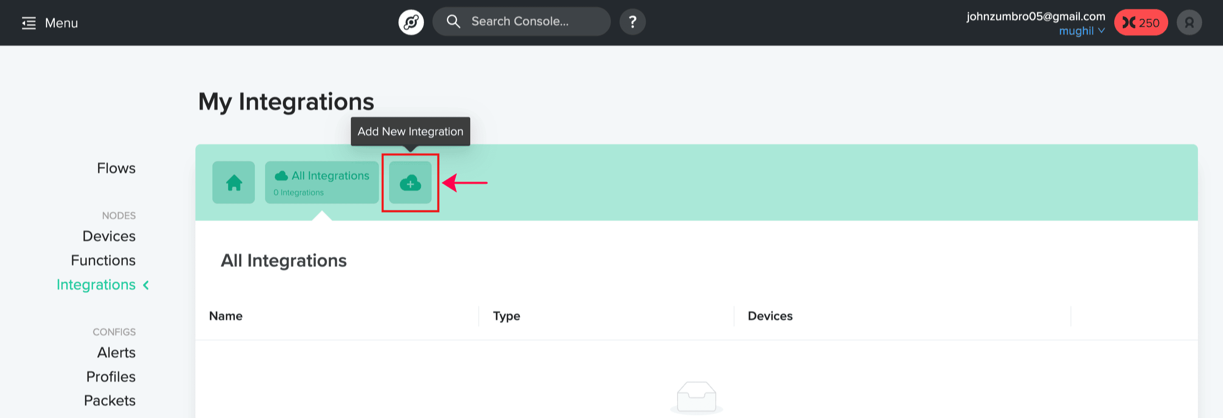Open the user profile avatar

pos(1189,23)
